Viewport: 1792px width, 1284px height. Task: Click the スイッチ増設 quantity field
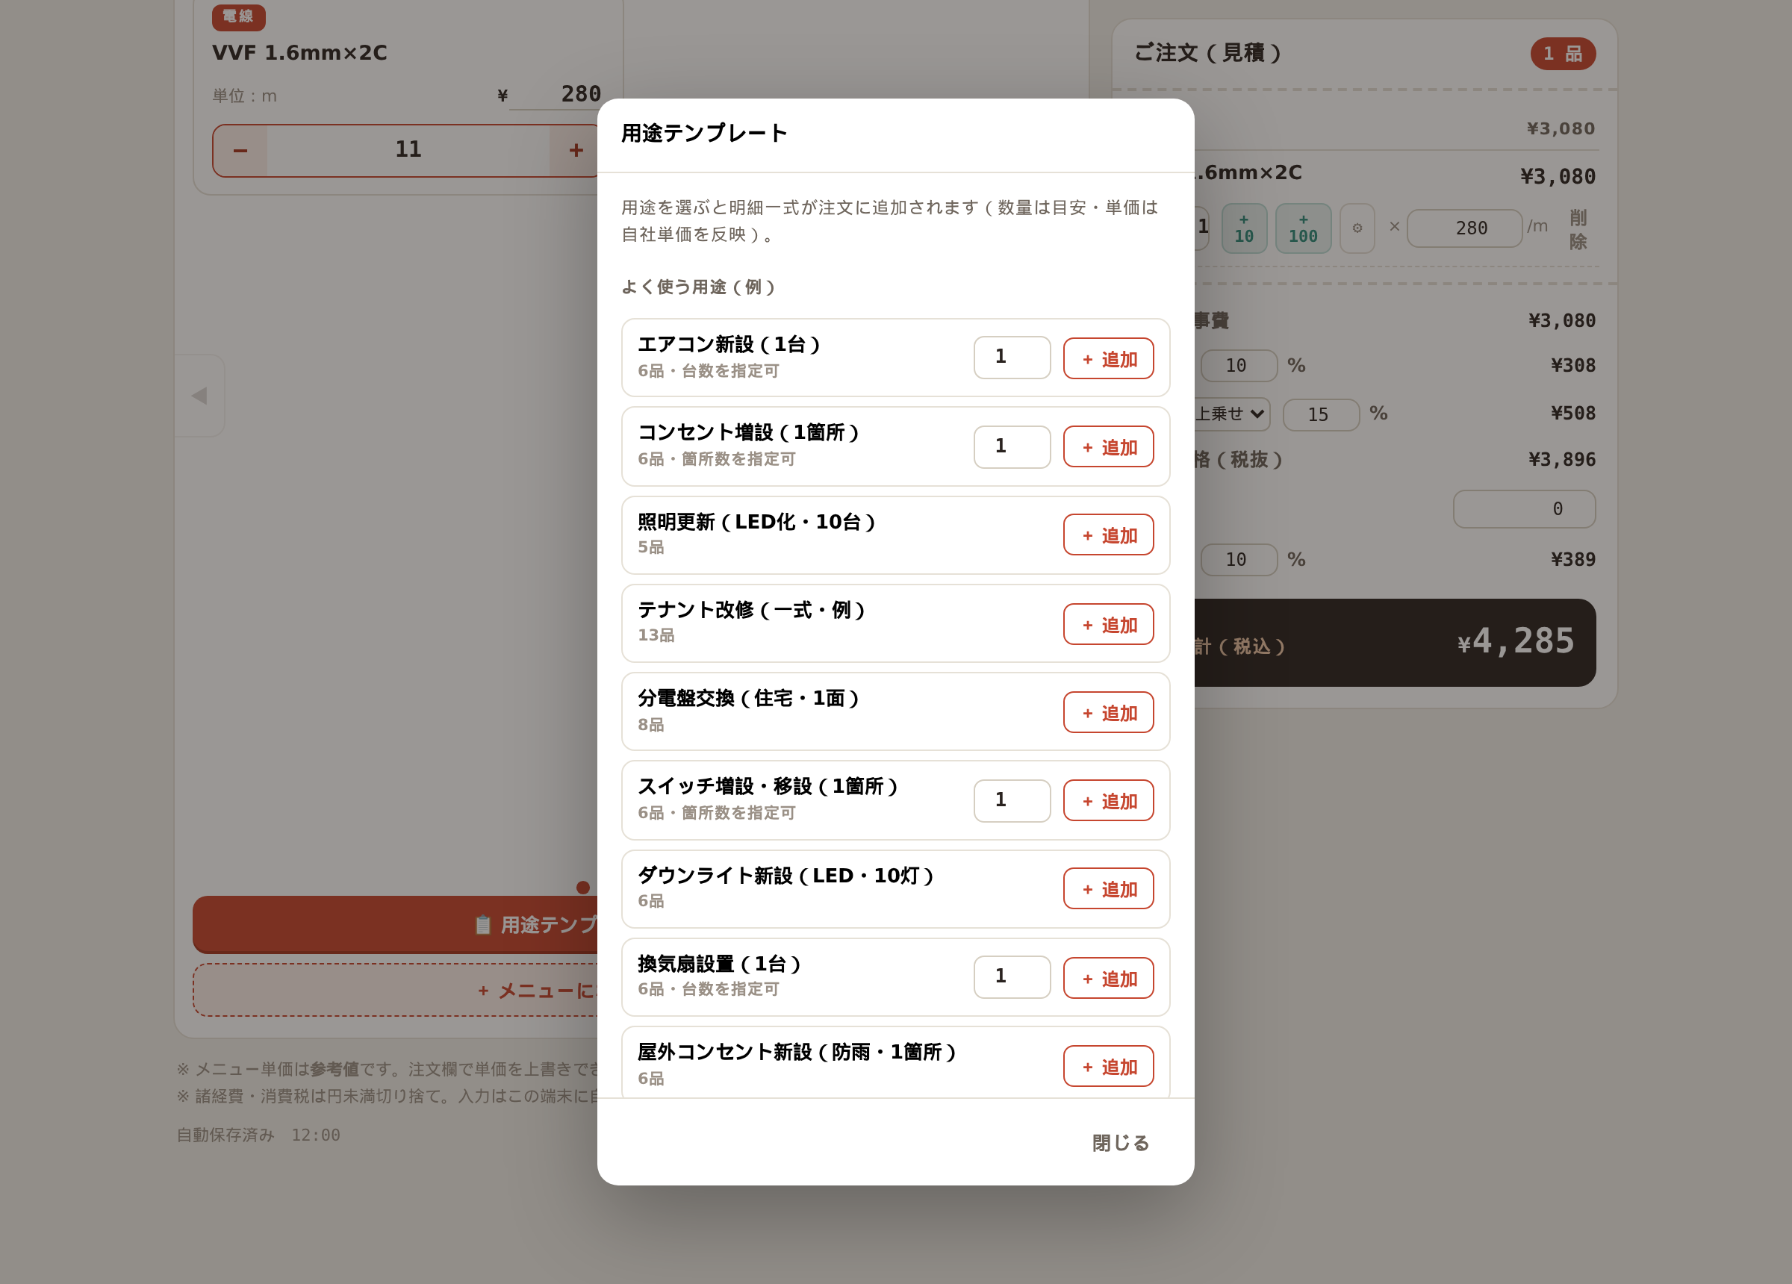(x=1011, y=800)
